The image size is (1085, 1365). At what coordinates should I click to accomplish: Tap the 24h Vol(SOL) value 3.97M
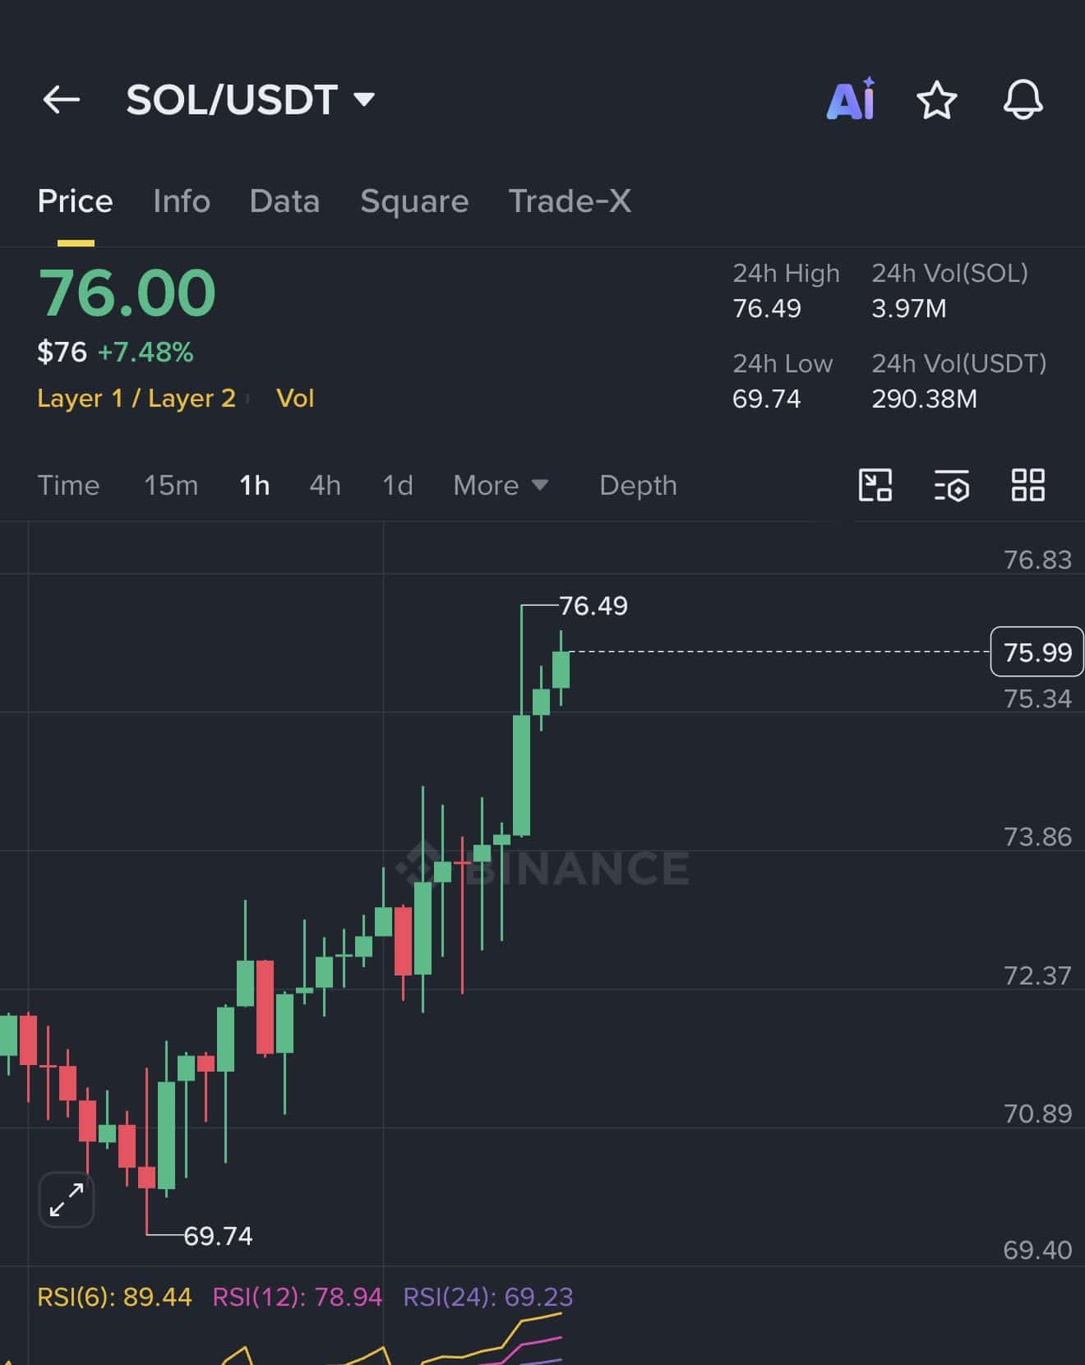tap(909, 309)
